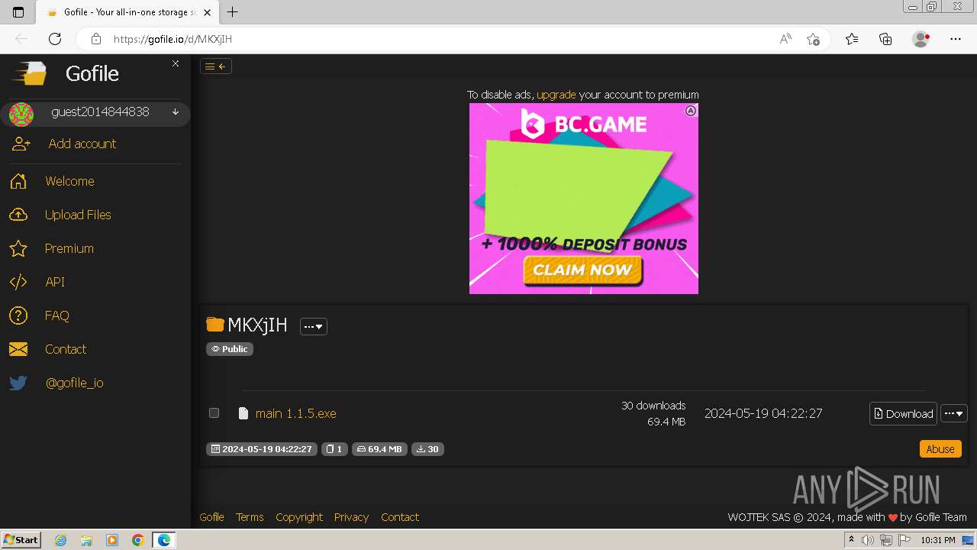Click the Twitter bird icon

[18, 383]
